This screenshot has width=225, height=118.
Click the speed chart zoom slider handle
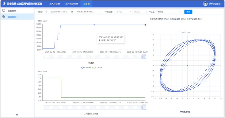click(144, 57)
